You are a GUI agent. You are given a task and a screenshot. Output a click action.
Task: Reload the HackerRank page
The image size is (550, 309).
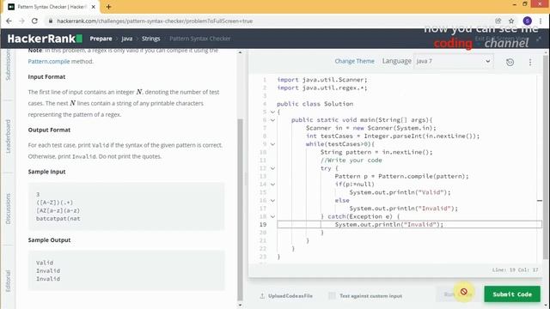34,21
